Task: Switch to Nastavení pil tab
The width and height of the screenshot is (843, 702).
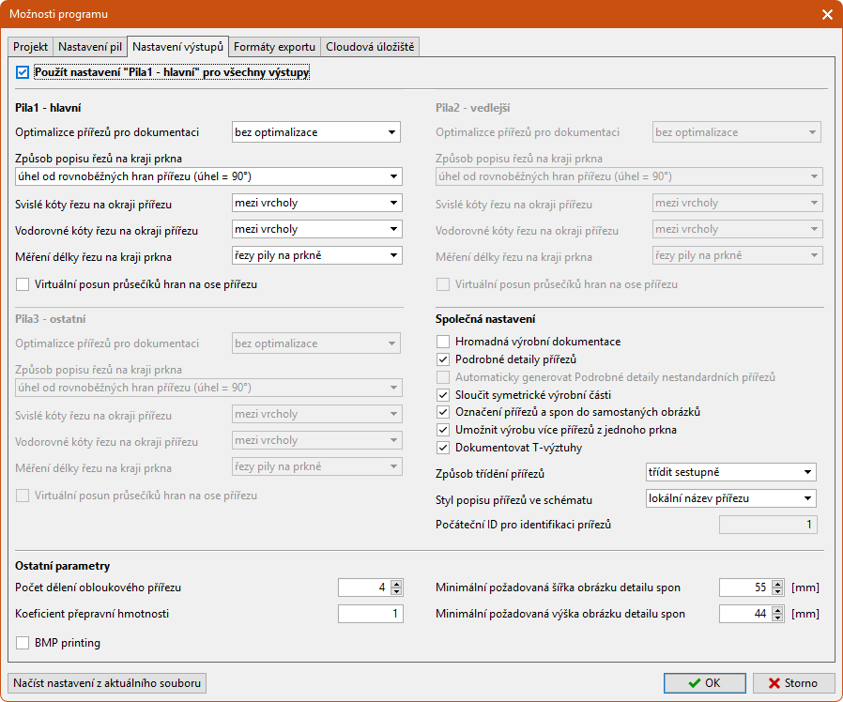Action: [x=90, y=46]
